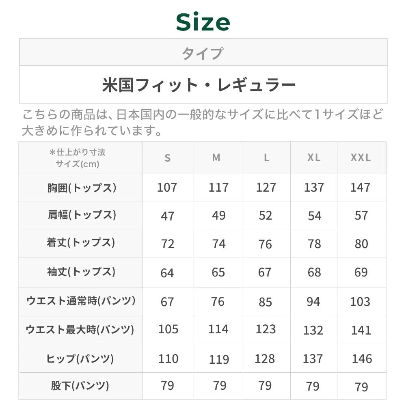The height and width of the screenshot is (406, 406).
Task: Select the 米国フィット・レギュラー type text
Action: point(199,85)
